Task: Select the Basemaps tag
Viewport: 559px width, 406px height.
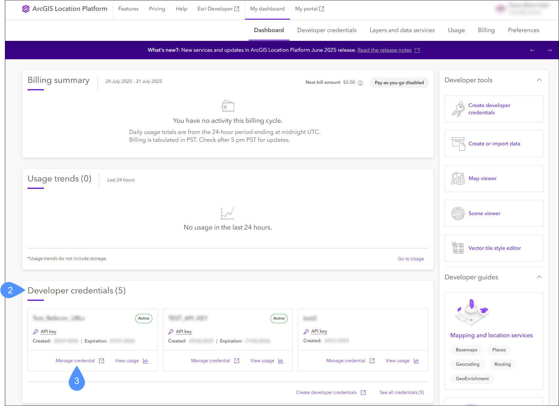Action: coord(466,350)
